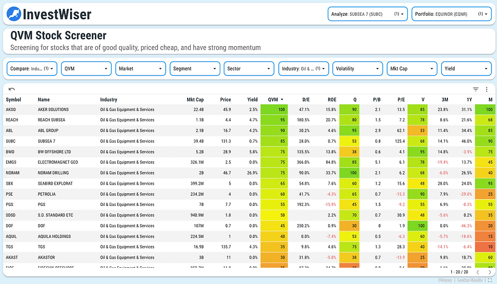The image size is (497, 284).
Task: Select the S.D. STANDARD ETC name cell
Action: pyautogui.click(x=55, y=215)
